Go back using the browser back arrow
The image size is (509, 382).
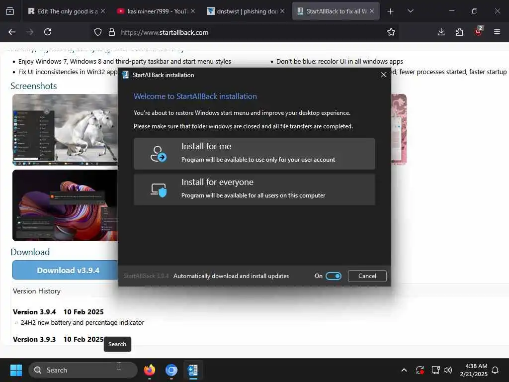tap(12, 32)
